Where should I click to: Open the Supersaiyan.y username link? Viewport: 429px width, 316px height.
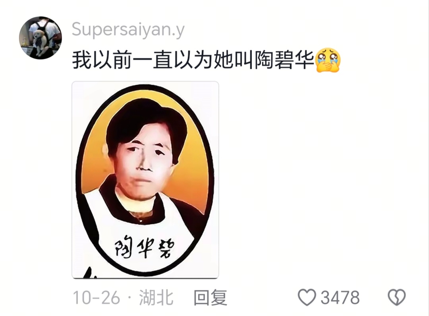tap(128, 29)
